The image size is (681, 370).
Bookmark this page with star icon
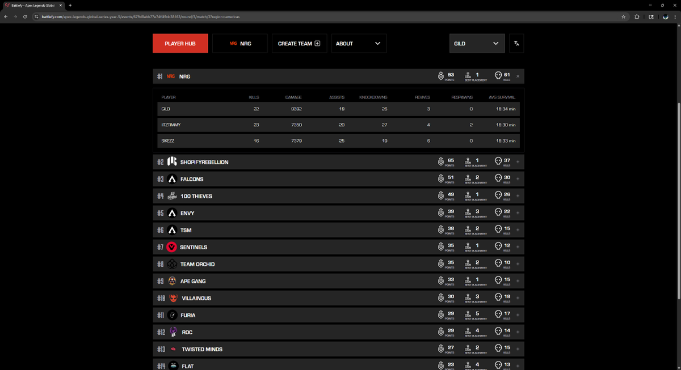(x=624, y=16)
